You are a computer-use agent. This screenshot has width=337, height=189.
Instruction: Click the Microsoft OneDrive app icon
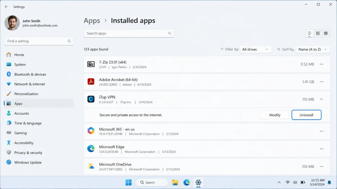tap(91, 166)
